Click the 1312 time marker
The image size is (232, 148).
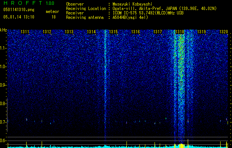pos(47,31)
